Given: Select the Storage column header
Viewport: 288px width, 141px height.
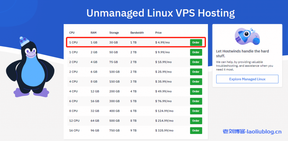Looking at the screenshot, I should point(114,33).
